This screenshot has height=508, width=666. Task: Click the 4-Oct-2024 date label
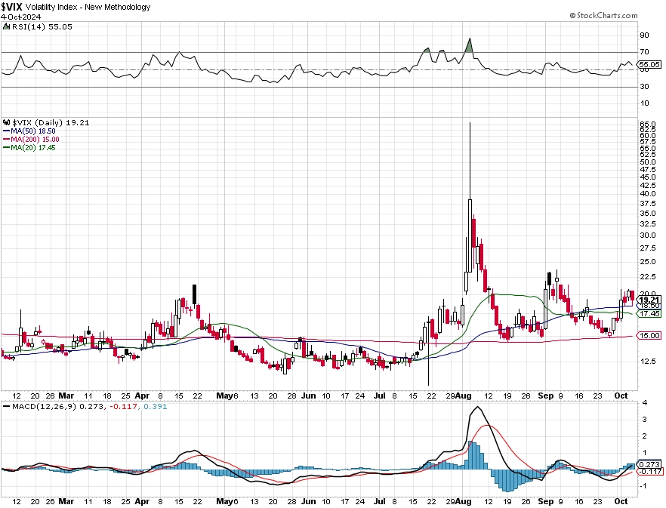click(20, 17)
